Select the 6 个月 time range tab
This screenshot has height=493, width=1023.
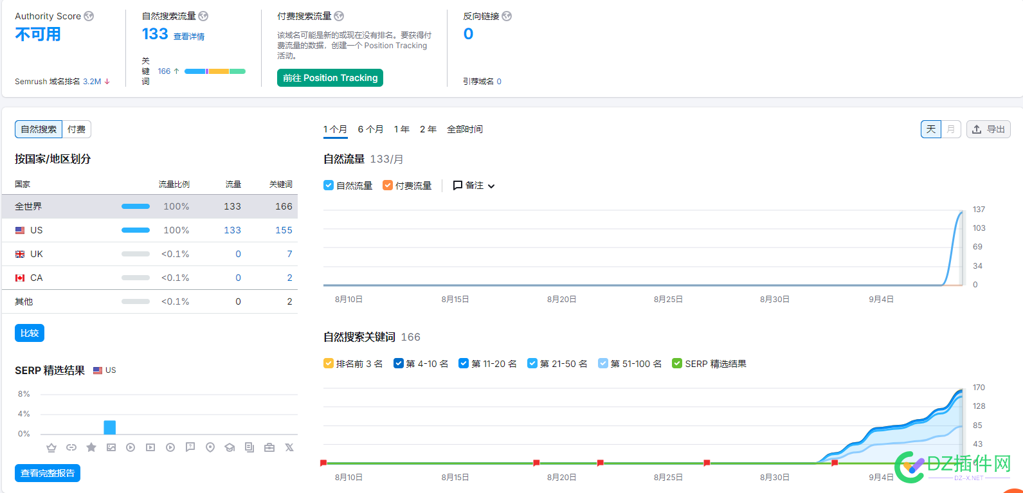point(370,129)
